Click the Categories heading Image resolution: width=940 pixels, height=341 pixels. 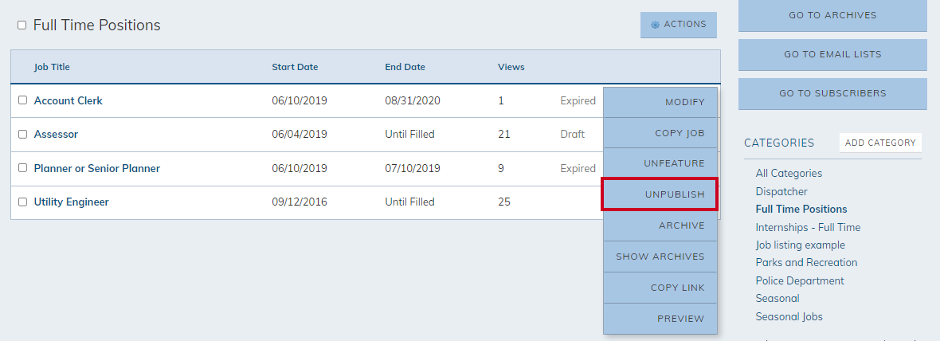[x=779, y=143]
